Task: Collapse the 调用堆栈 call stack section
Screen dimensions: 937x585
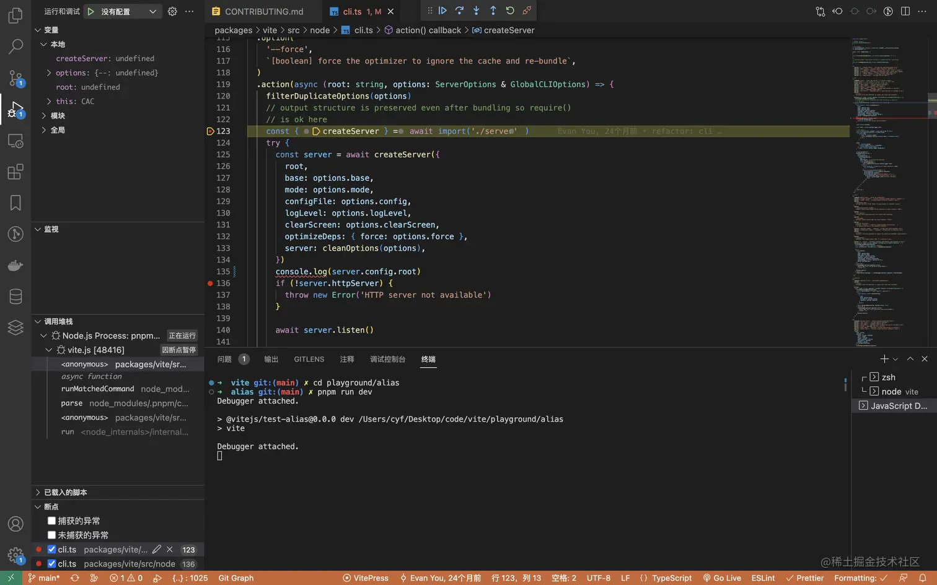Action: pos(38,321)
